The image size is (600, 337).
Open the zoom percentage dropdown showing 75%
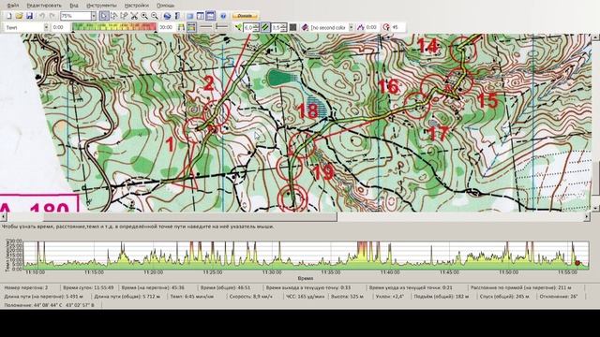click(94, 16)
